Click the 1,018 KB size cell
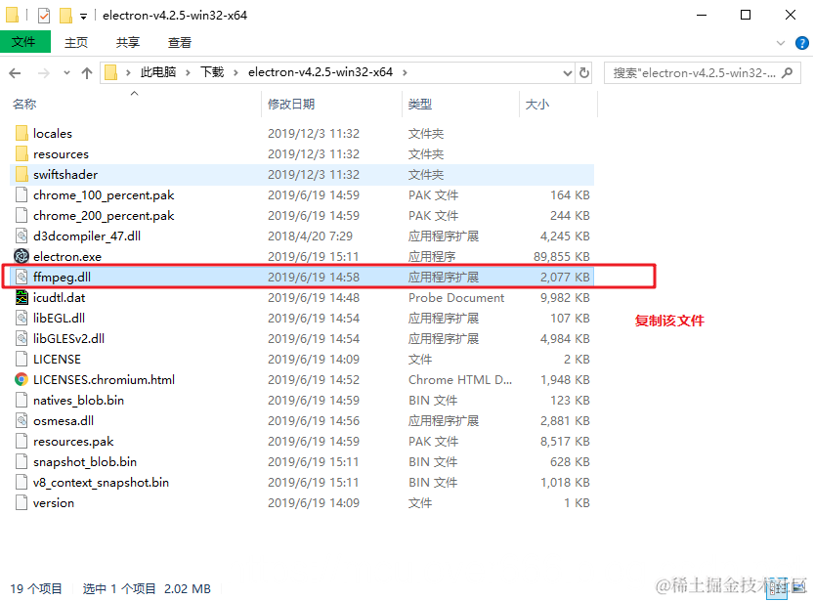The image size is (814, 601). coord(565,483)
